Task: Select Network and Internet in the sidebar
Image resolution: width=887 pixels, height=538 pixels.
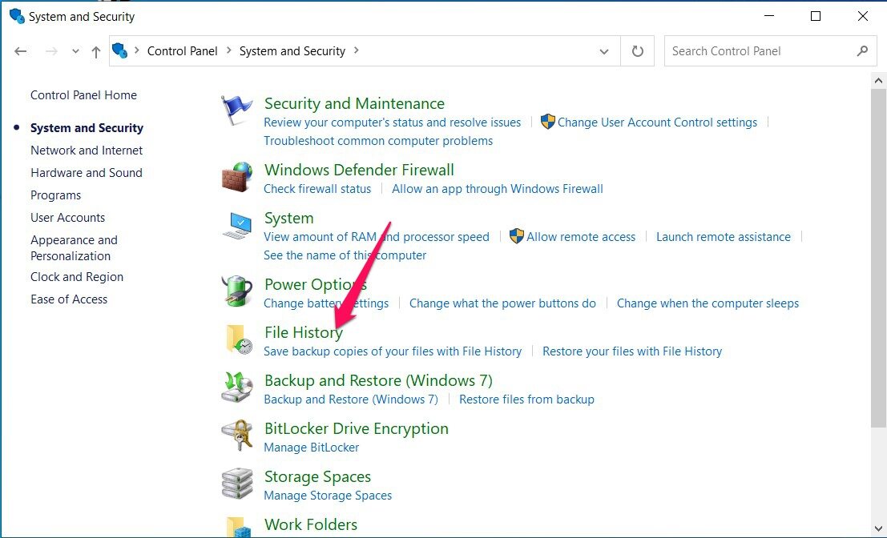Action: click(87, 150)
